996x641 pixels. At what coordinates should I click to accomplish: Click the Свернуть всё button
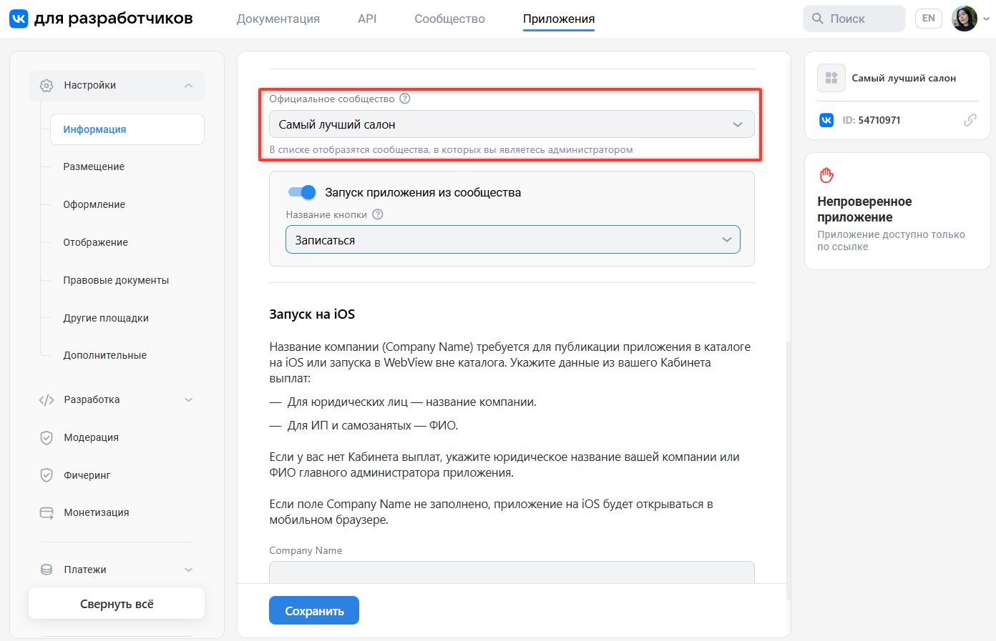click(x=117, y=604)
